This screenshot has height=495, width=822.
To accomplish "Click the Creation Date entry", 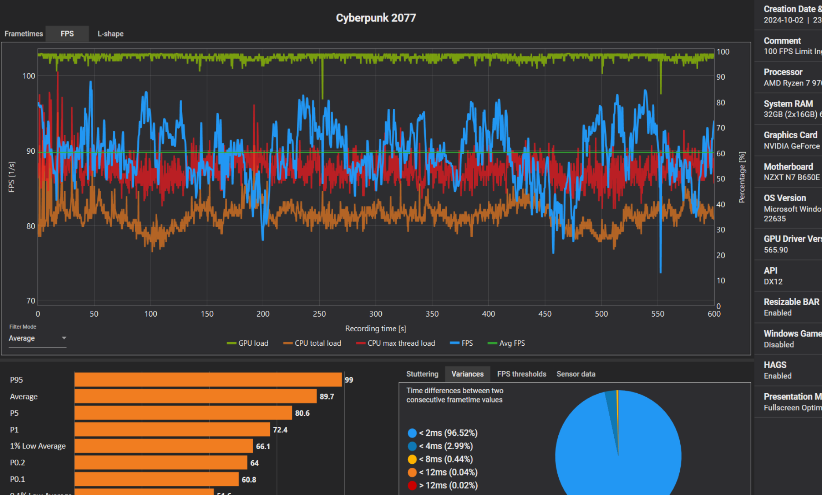I will tap(788, 15).
